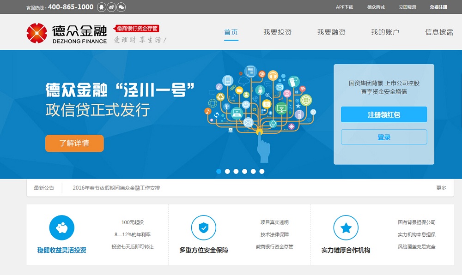Click the star partner institutions icon
The height and width of the screenshot is (275, 462).
click(346, 227)
